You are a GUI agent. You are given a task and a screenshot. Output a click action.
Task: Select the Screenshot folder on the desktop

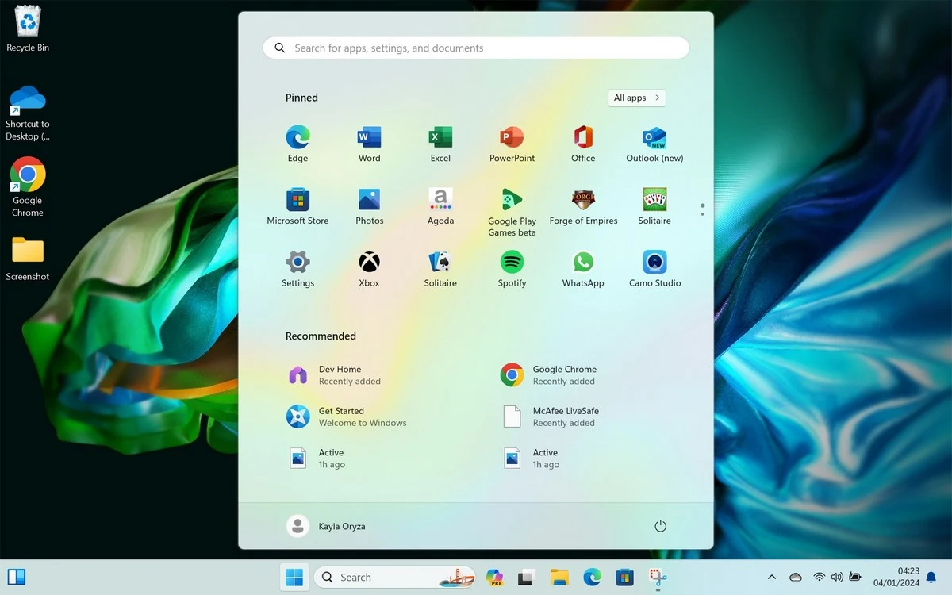[x=28, y=259]
